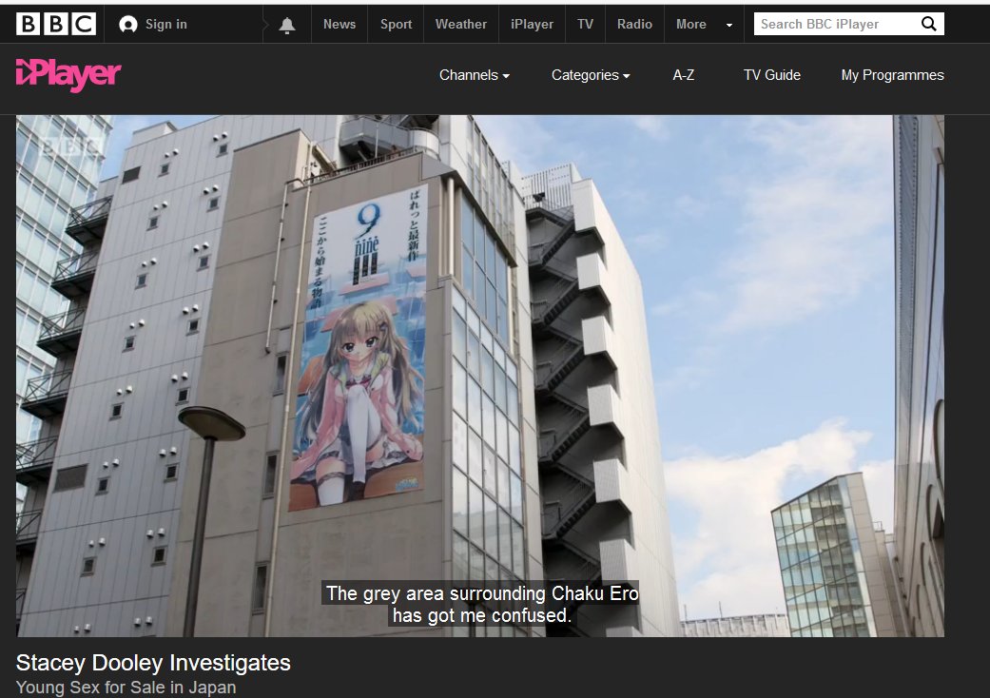The width and height of the screenshot is (990, 698).
Task: Click the BBC logo
Action: (x=55, y=24)
